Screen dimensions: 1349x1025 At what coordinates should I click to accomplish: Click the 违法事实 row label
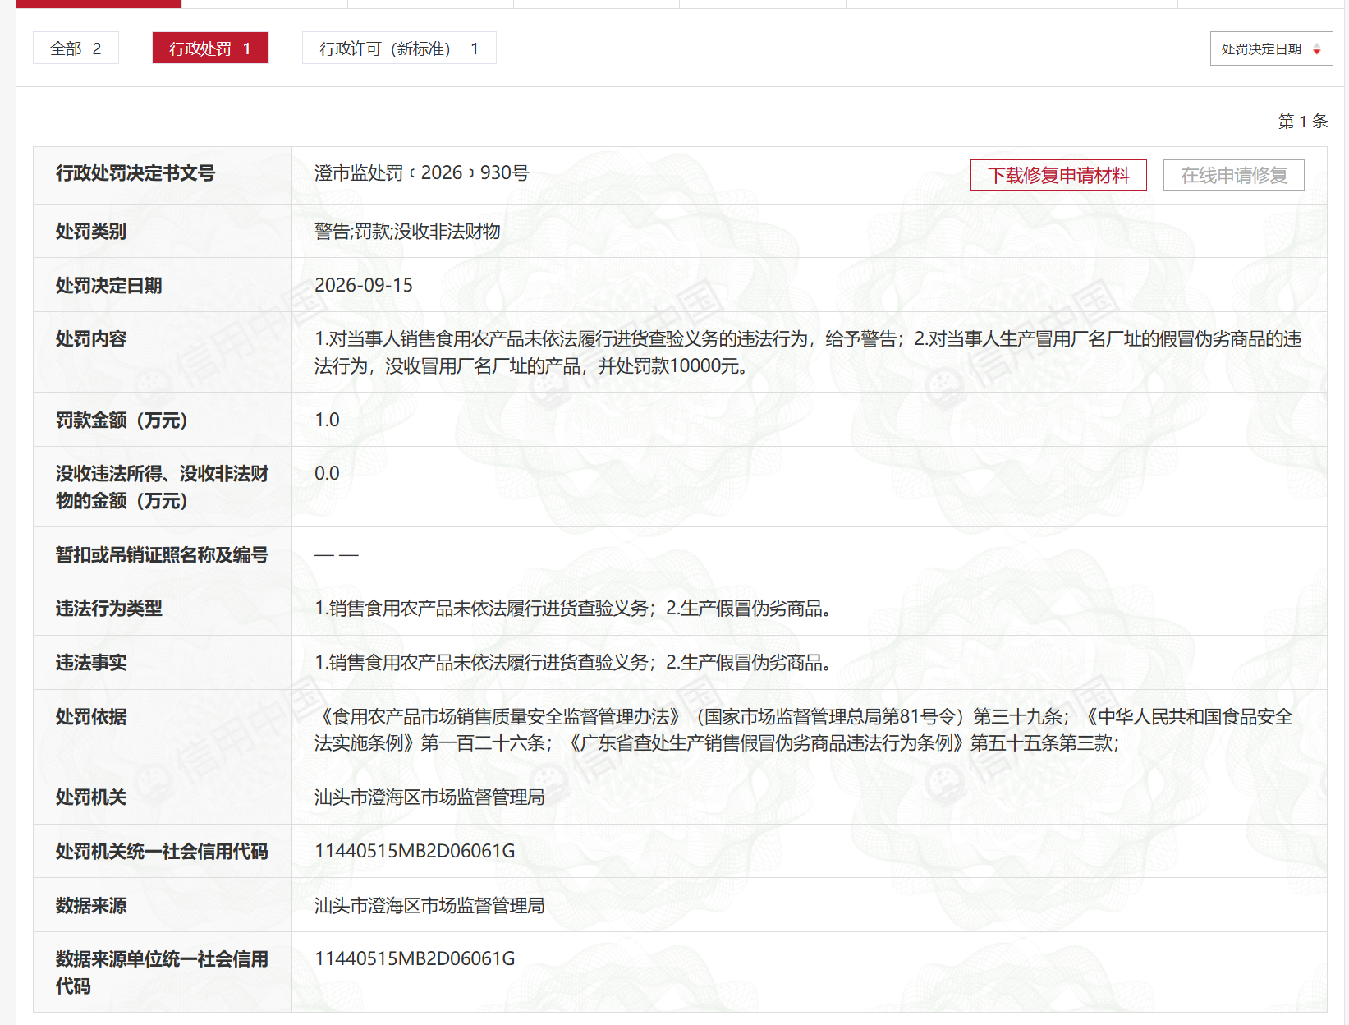pyautogui.click(x=91, y=663)
